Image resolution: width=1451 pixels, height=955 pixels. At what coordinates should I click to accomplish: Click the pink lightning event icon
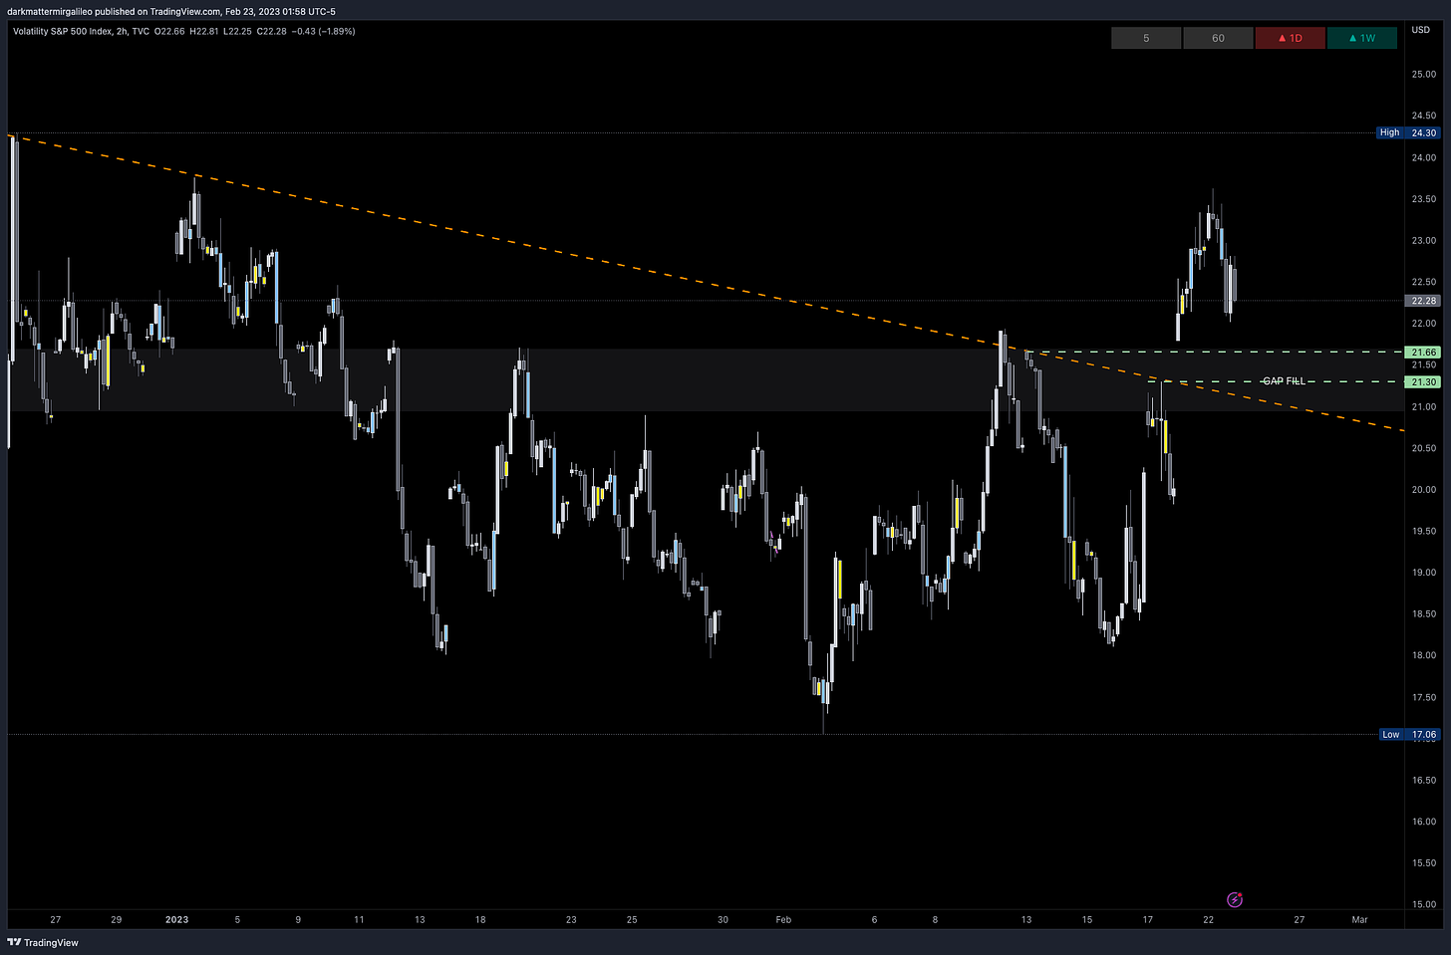click(x=1235, y=900)
